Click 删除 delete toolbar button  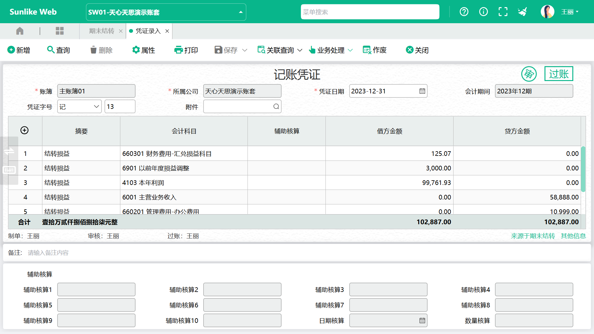pos(101,50)
